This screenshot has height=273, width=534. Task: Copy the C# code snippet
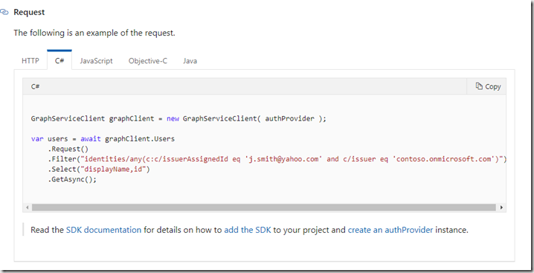(488, 86)
